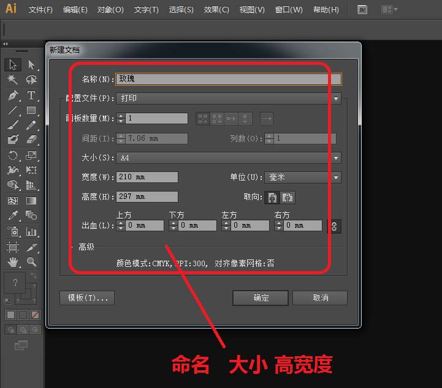
Task: Select the Gradient tool
Action: 31,201
